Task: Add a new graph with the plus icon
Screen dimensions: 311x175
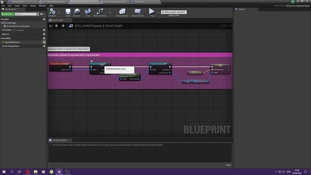Action: tap(44, 19)
